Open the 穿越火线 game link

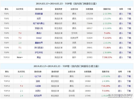tap(39, 28)
